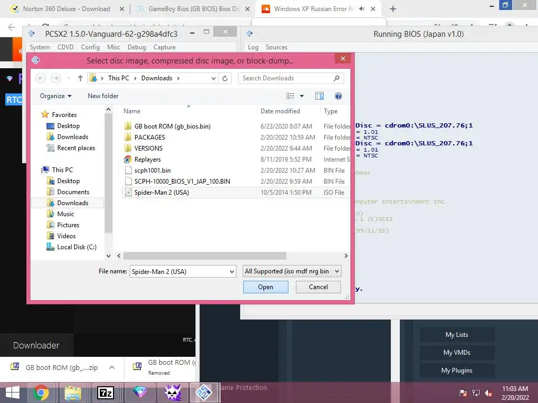The width and height of the screenshot is (538, 403).
Task: Click the network tray icon
Action: coord(476,393)
